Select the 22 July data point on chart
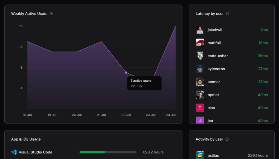The width and height of the screenshot is (279, 159). pos(126,73)
